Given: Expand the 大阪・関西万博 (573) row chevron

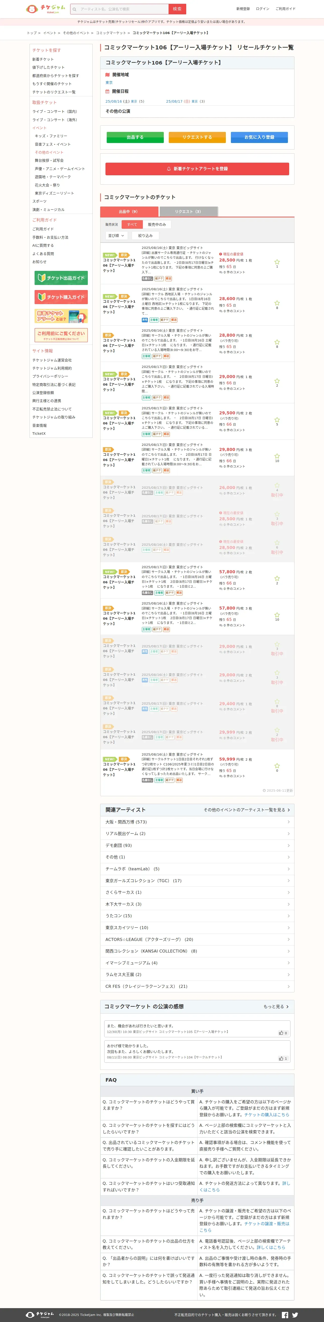Looking at the screenshot, I should click(289, 822).
